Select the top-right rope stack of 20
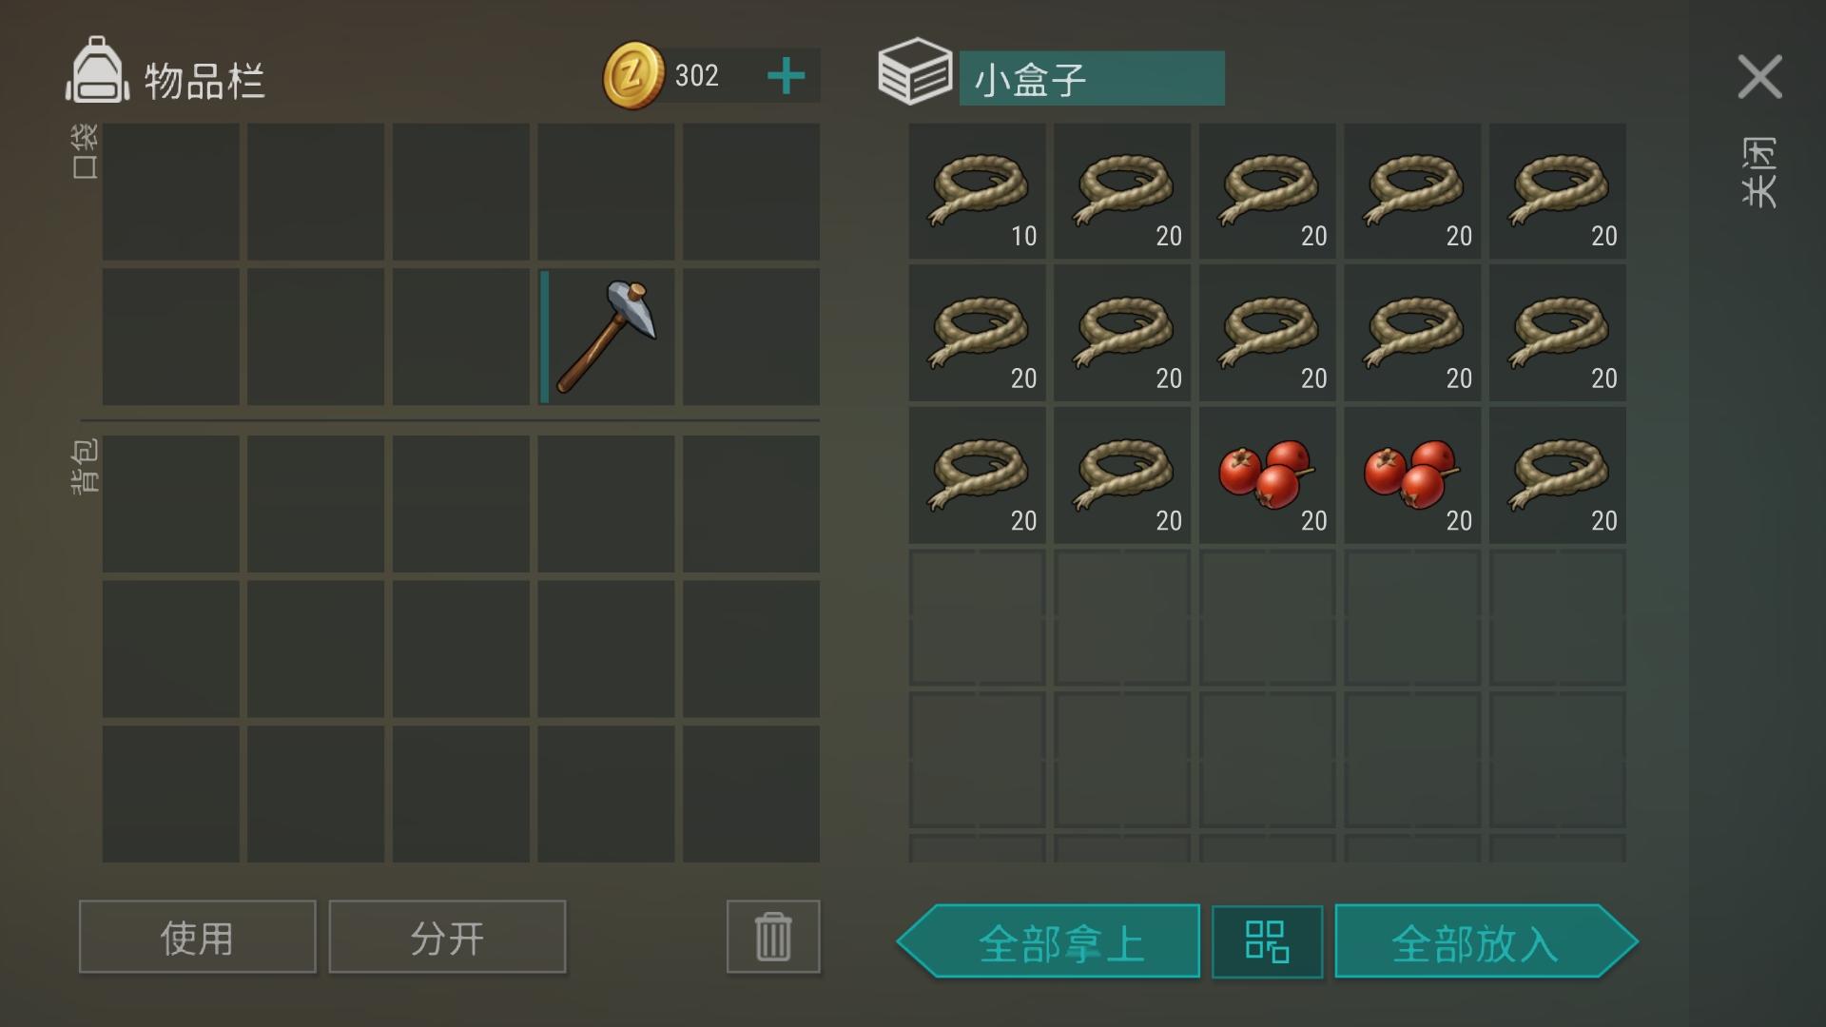 [1558, 191]
